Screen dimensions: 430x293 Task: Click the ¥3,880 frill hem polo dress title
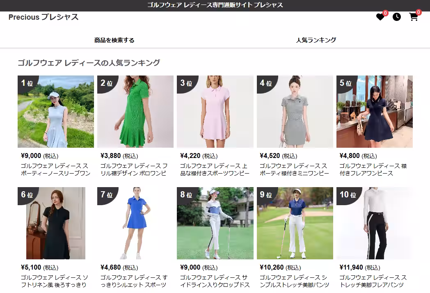(134, 169)
